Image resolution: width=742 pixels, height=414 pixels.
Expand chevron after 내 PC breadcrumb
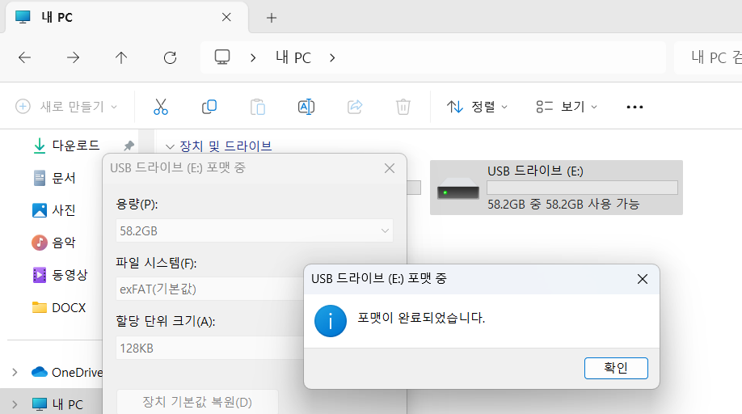(x=332, y=57)
